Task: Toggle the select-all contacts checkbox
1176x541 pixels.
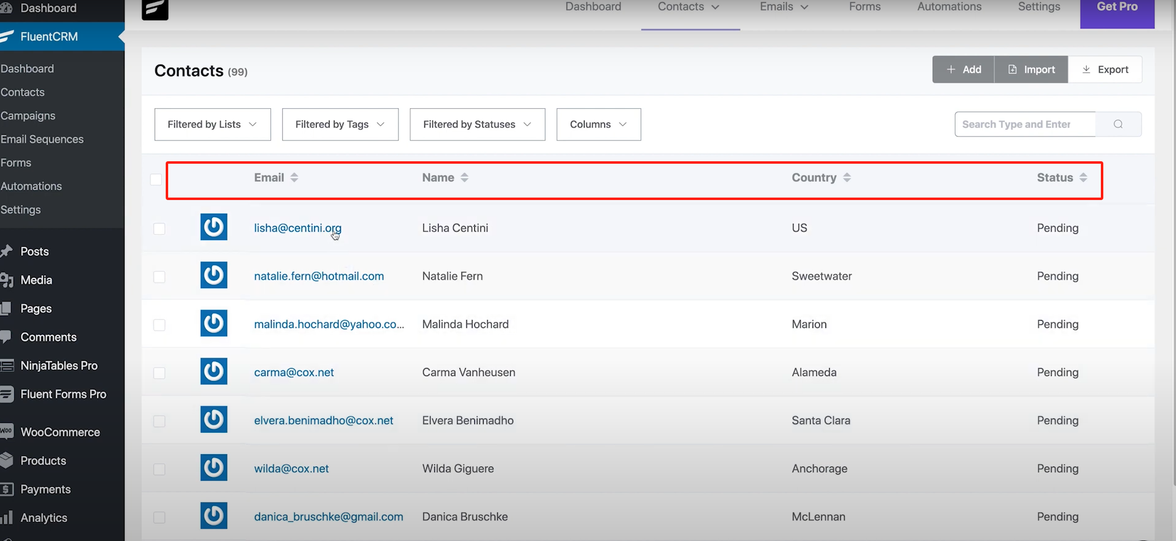Action: [x=156, y=179]
